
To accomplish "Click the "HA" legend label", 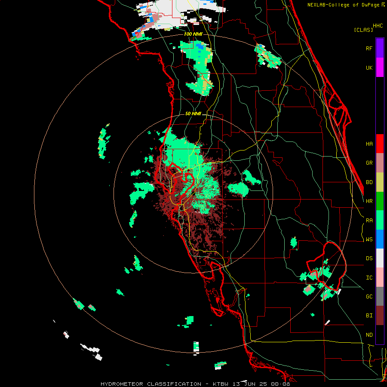I will coord(369,144).
